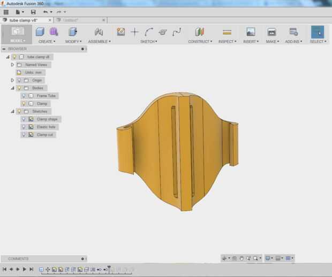Select the Line sketch tool icon
This screenshot has width=332, height=277.
tap(135, 32)
